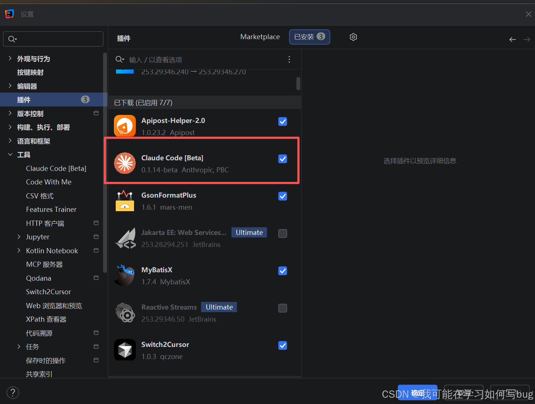The width and height of the screenshot is (535, 404).
Task: Focus the settings search field
Action: tap(53, 39)
